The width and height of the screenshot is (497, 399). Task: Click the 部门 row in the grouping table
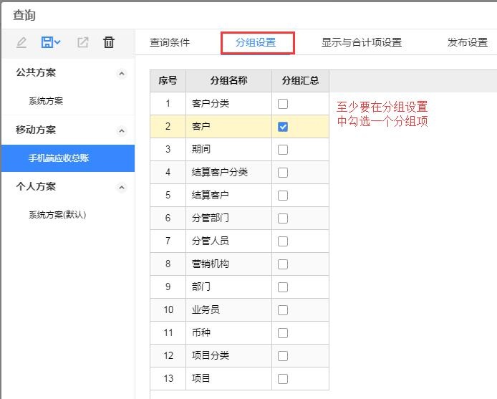click(x=240, y=287)
